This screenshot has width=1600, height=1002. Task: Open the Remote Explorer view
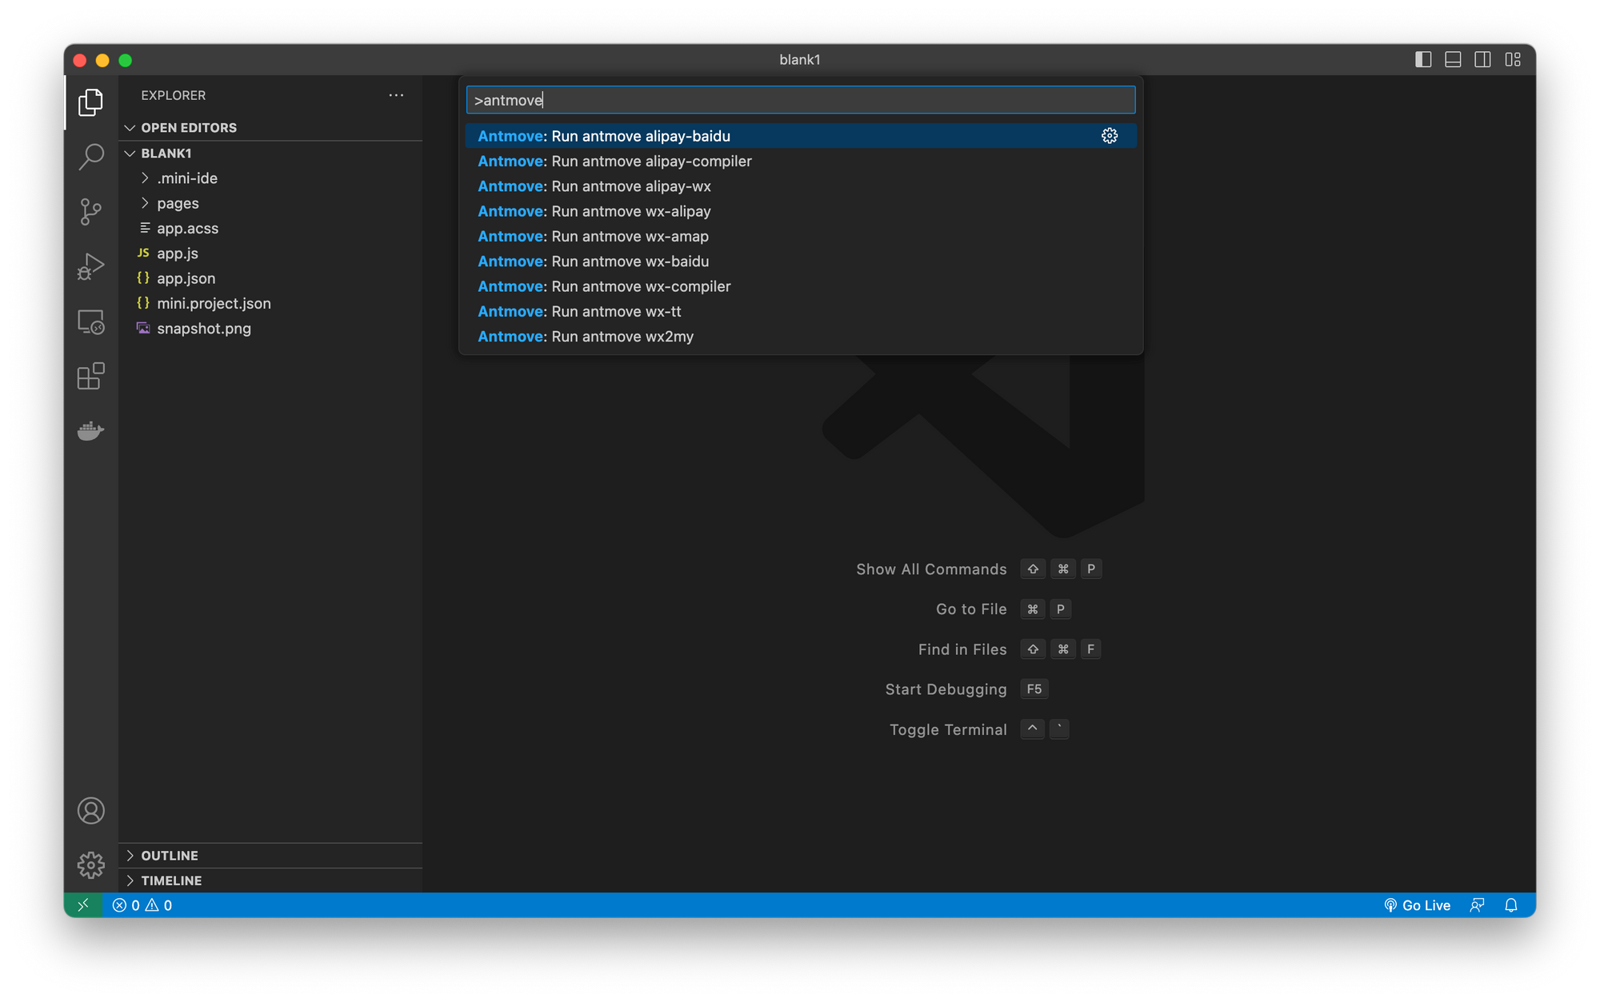(x=90, y=321)
